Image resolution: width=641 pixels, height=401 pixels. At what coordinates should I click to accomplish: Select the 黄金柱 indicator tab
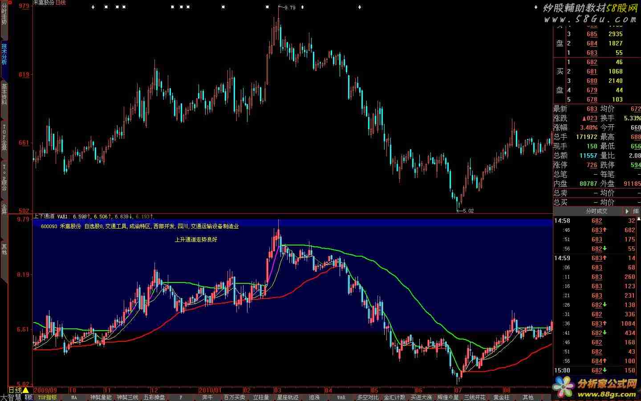(501, 397)
